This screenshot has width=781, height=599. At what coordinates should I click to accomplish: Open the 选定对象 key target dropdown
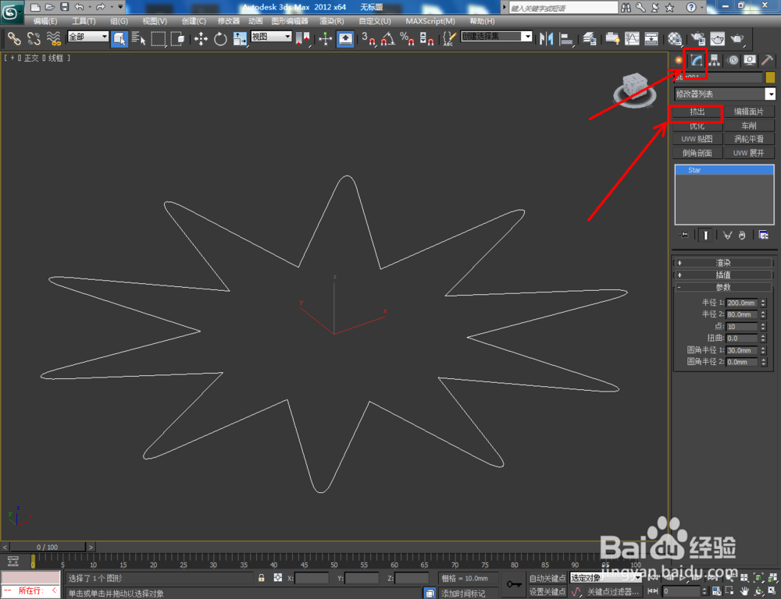pyautogui.click(x=606, y=578)
